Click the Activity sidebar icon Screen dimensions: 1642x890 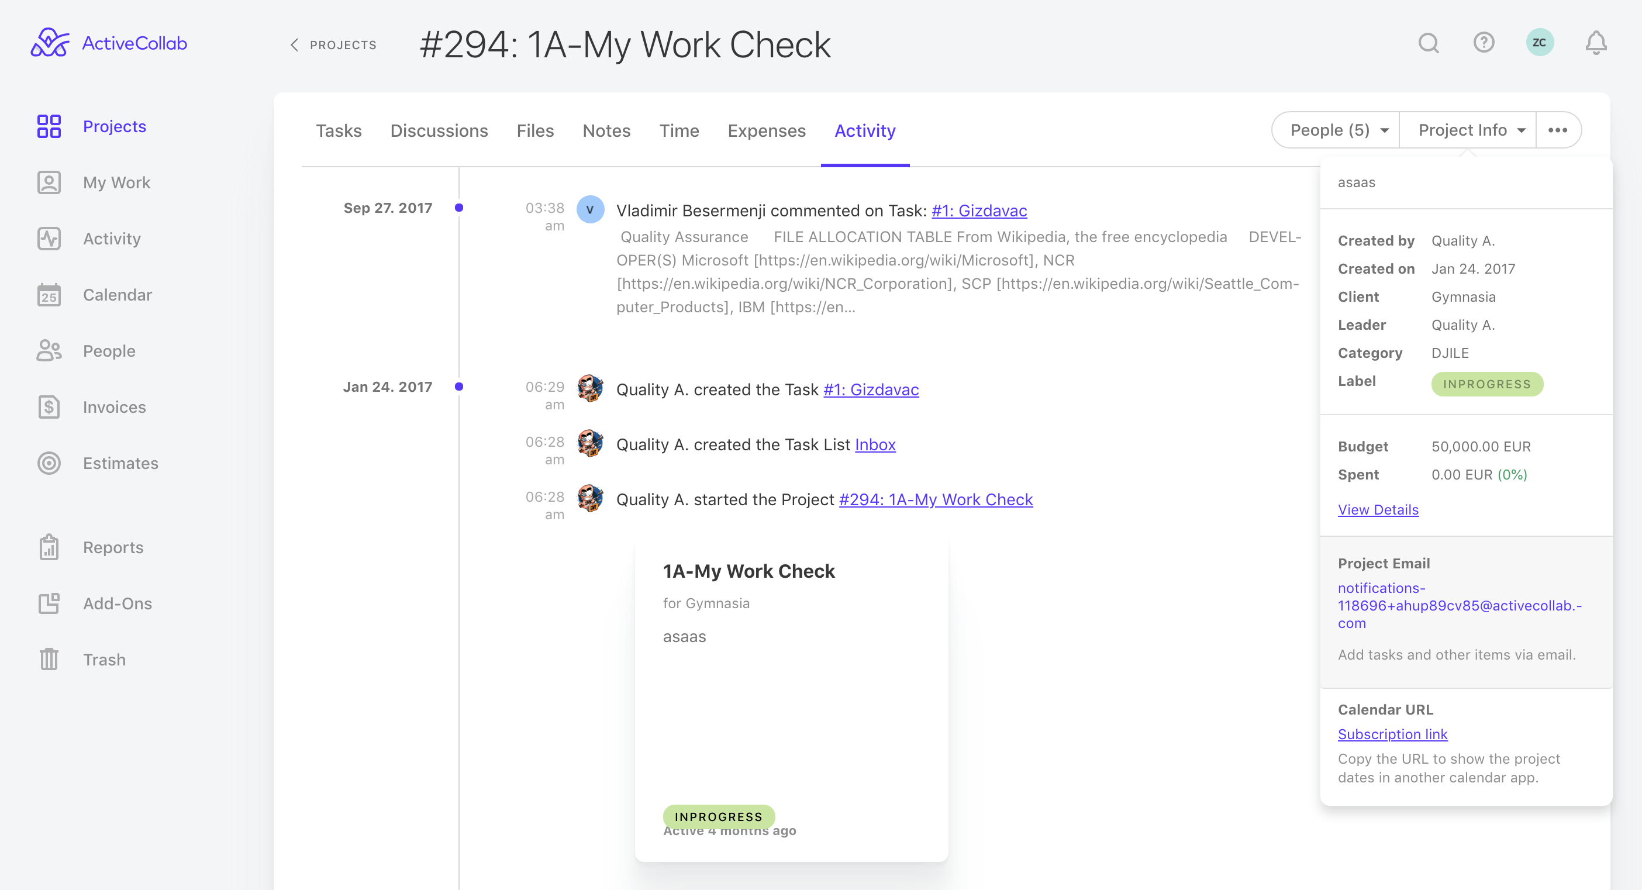click(49, 238)
